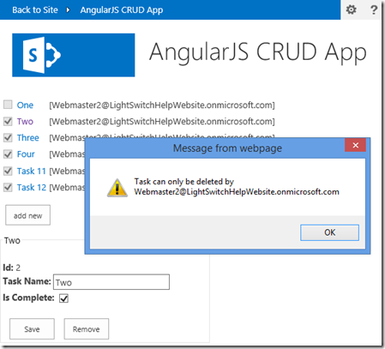Uncheck the checkbox beside task Three
385x349 pixels.
(8, 138)
